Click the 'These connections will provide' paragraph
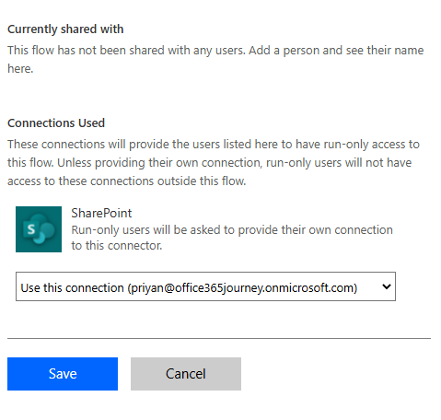The height and width of the screenshot is (420, 441). [214, 163]
